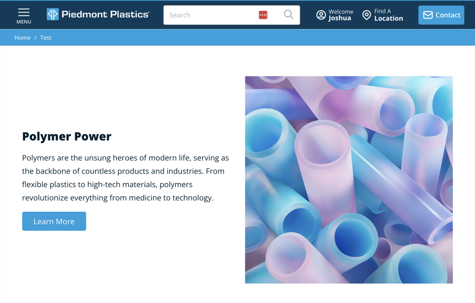This screenshot has height=303, width=475.
Task: Open the Find A Location link
Action: click(x=388, y=15)
